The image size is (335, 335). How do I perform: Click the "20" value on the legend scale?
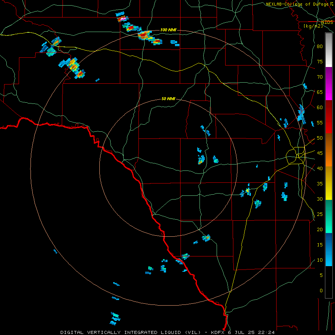click(320, 229)
